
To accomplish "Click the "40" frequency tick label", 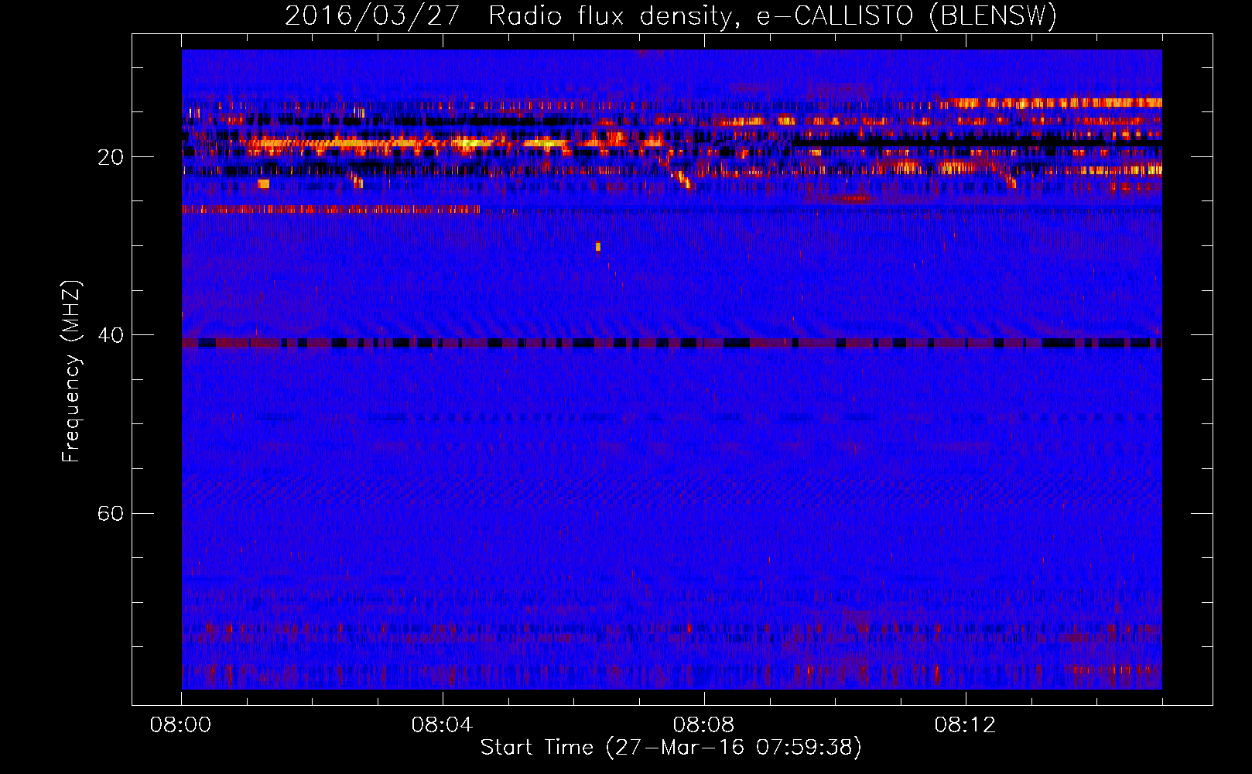I will point(110,335).
